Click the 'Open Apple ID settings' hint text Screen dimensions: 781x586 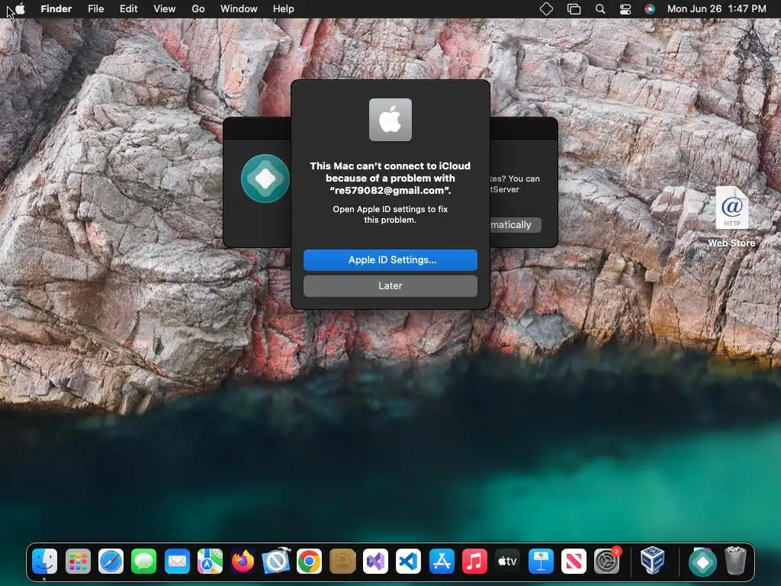click(390, 214)
